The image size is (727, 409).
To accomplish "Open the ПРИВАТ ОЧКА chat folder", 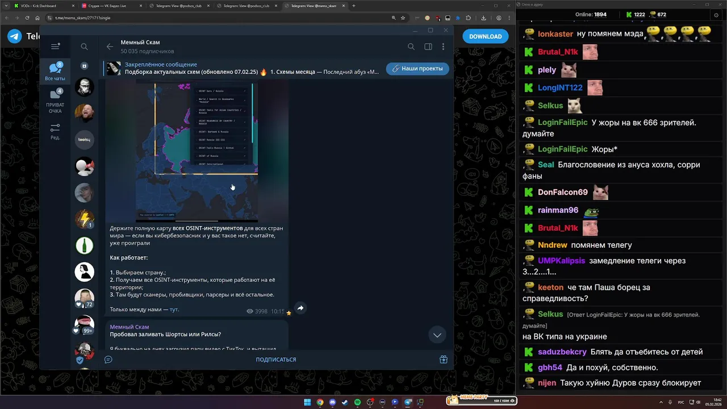I will tap(55, 101).
